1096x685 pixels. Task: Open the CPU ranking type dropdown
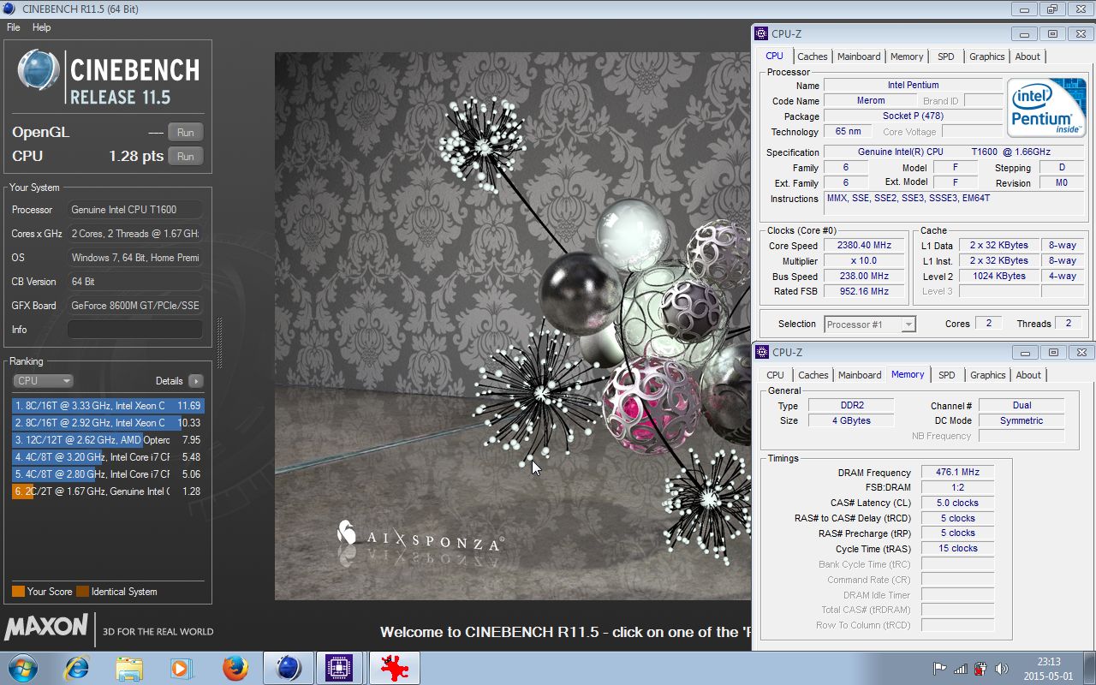pyautogui.click(x=43, y=381)
